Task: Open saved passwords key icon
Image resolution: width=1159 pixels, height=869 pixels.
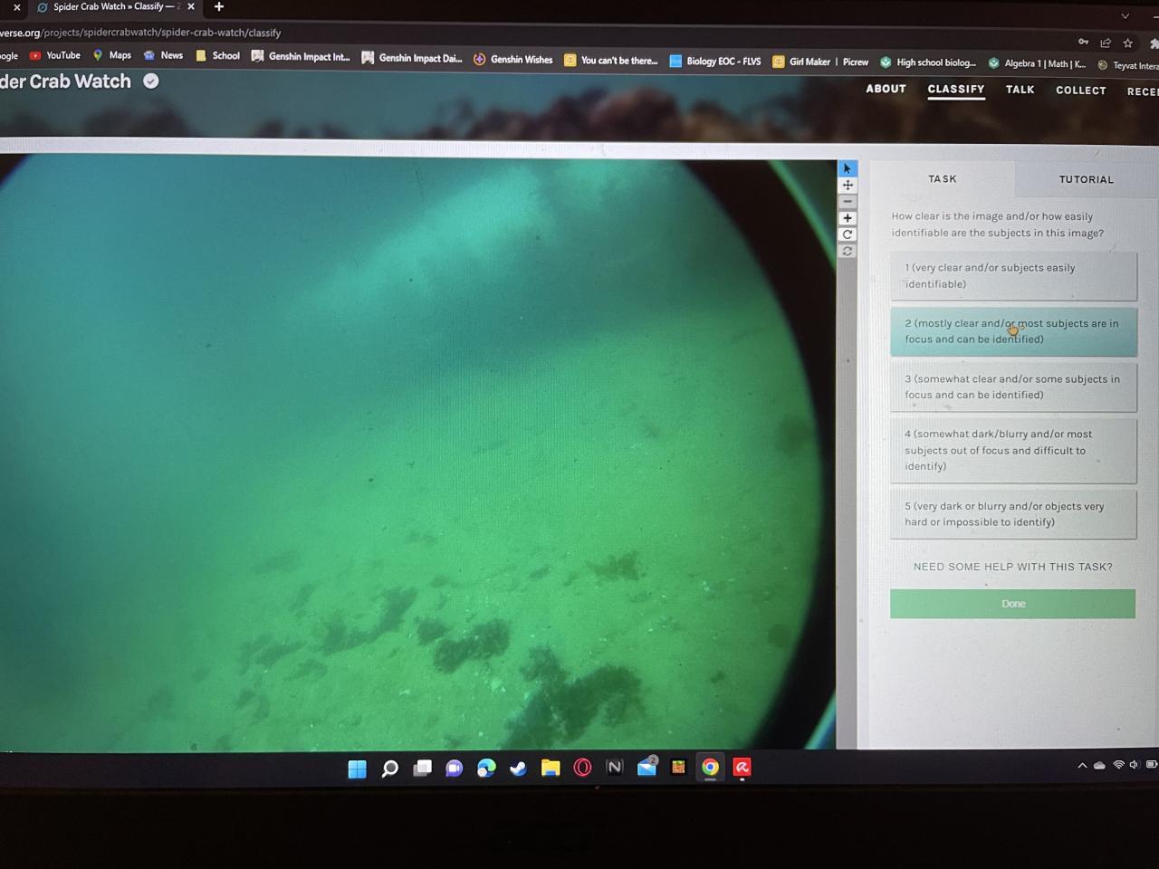Action: click(x=1084, y=42)
